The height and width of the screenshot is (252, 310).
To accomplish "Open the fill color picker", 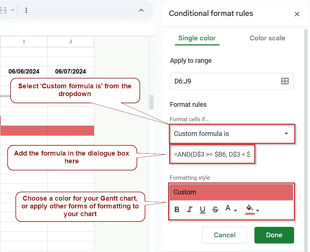I will [252, 210].
